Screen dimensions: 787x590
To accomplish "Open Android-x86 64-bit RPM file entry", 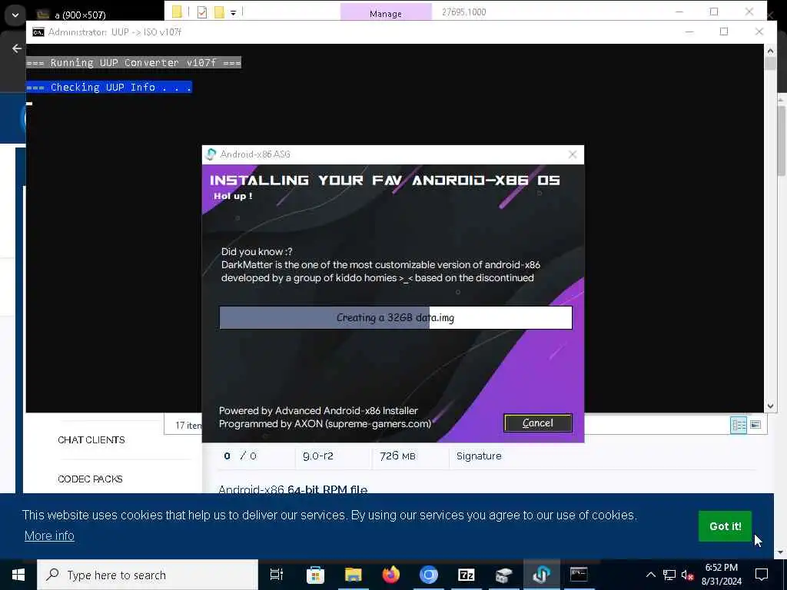I will (293, 489).
